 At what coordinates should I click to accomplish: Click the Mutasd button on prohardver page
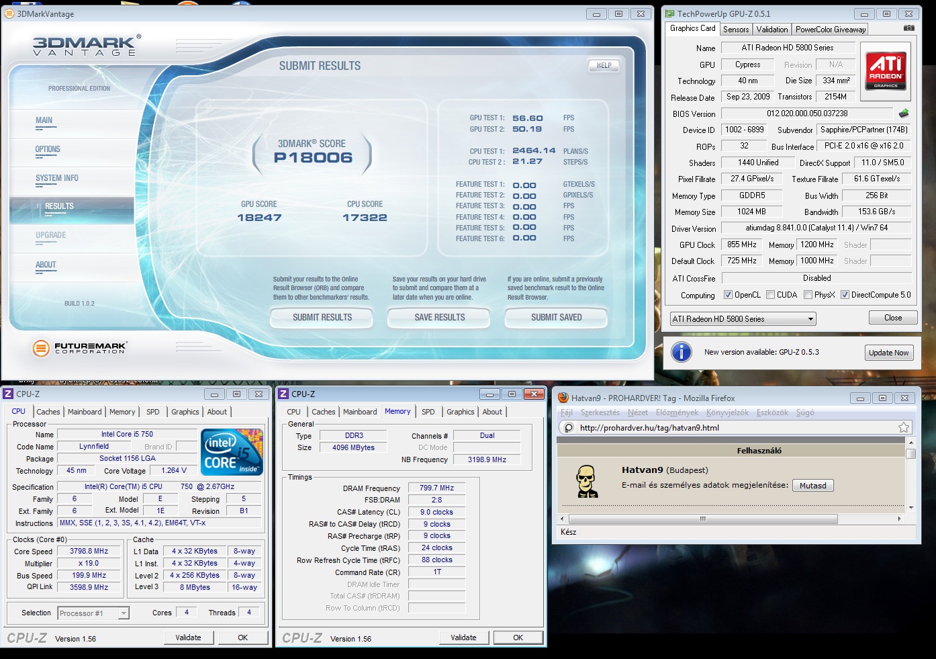pyautogui.click(x=812, y=486)
